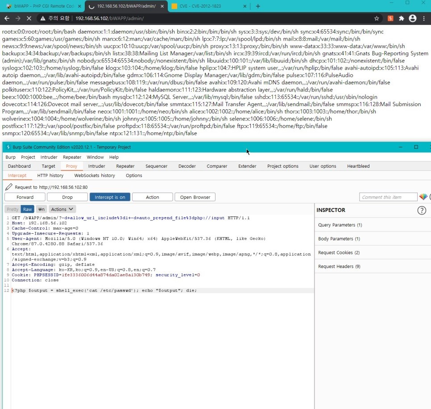Close the CVE-2012-1823 tab

click(x=245, y=6)
